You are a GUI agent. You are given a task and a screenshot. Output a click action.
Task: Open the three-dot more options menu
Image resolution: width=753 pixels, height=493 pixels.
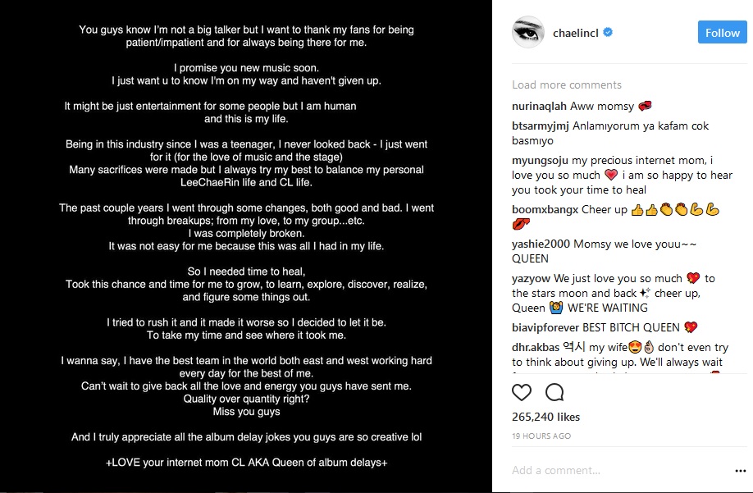(741, 471)
